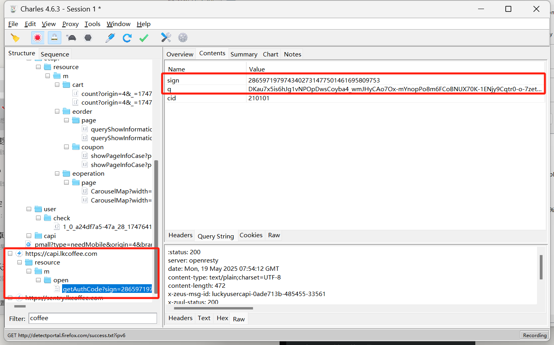This screenshot has width=554, height=345.
Task: Repeat the selected request with refresh icon
Action: click(127, 37)
